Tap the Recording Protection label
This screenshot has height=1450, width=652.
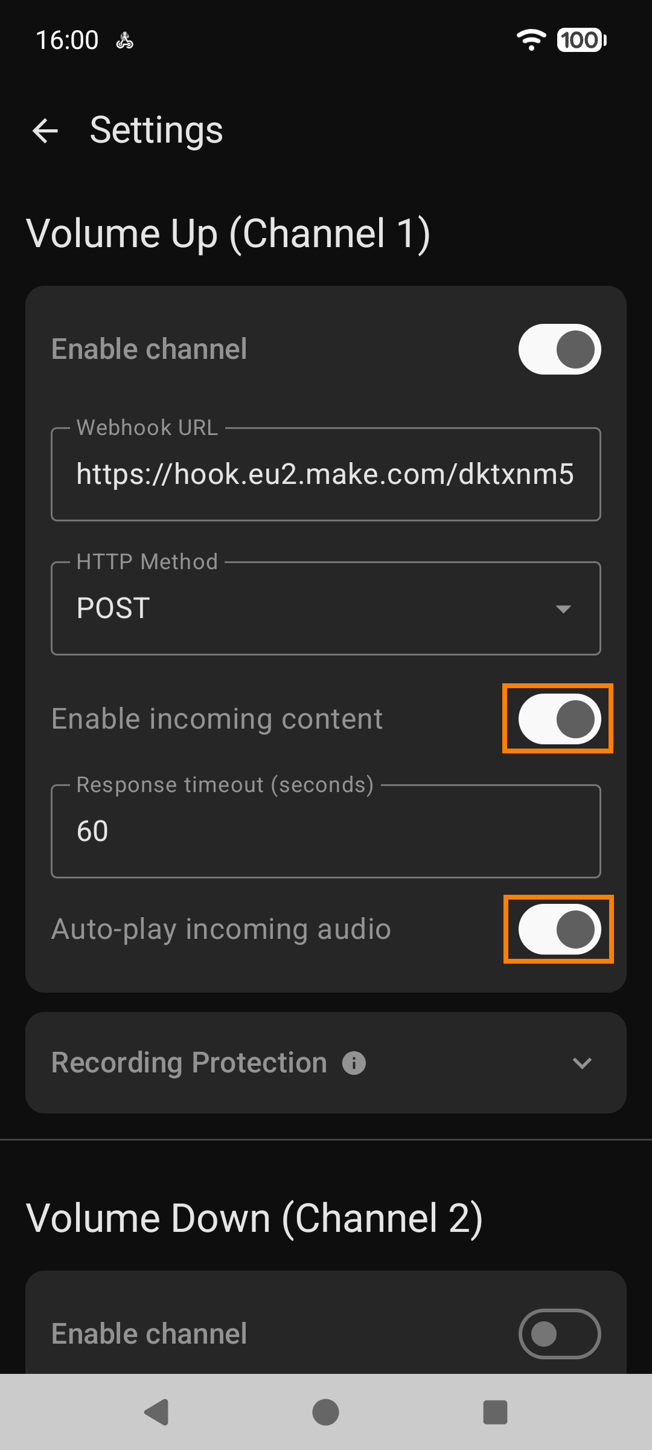pyautogui.click(x=189, y=1063)
